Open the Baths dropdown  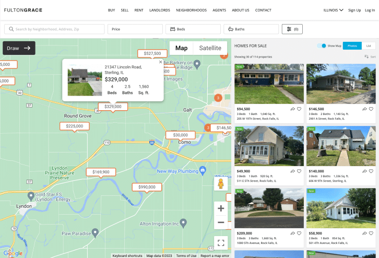point(251,29)
